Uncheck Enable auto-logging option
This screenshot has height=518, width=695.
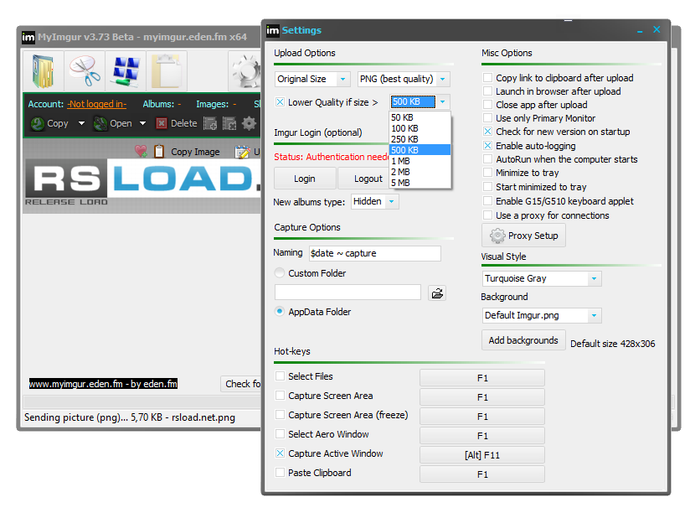coord(487,146)
